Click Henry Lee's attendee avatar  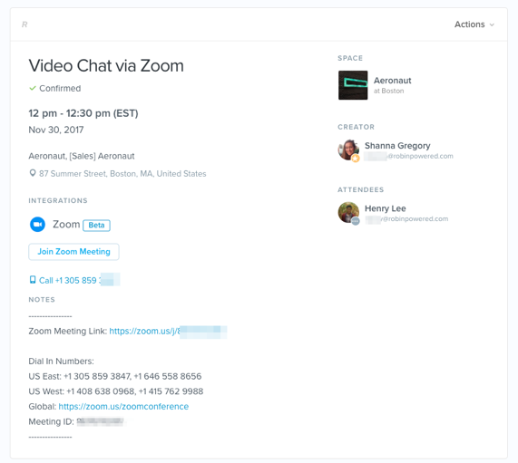(348, 212)
